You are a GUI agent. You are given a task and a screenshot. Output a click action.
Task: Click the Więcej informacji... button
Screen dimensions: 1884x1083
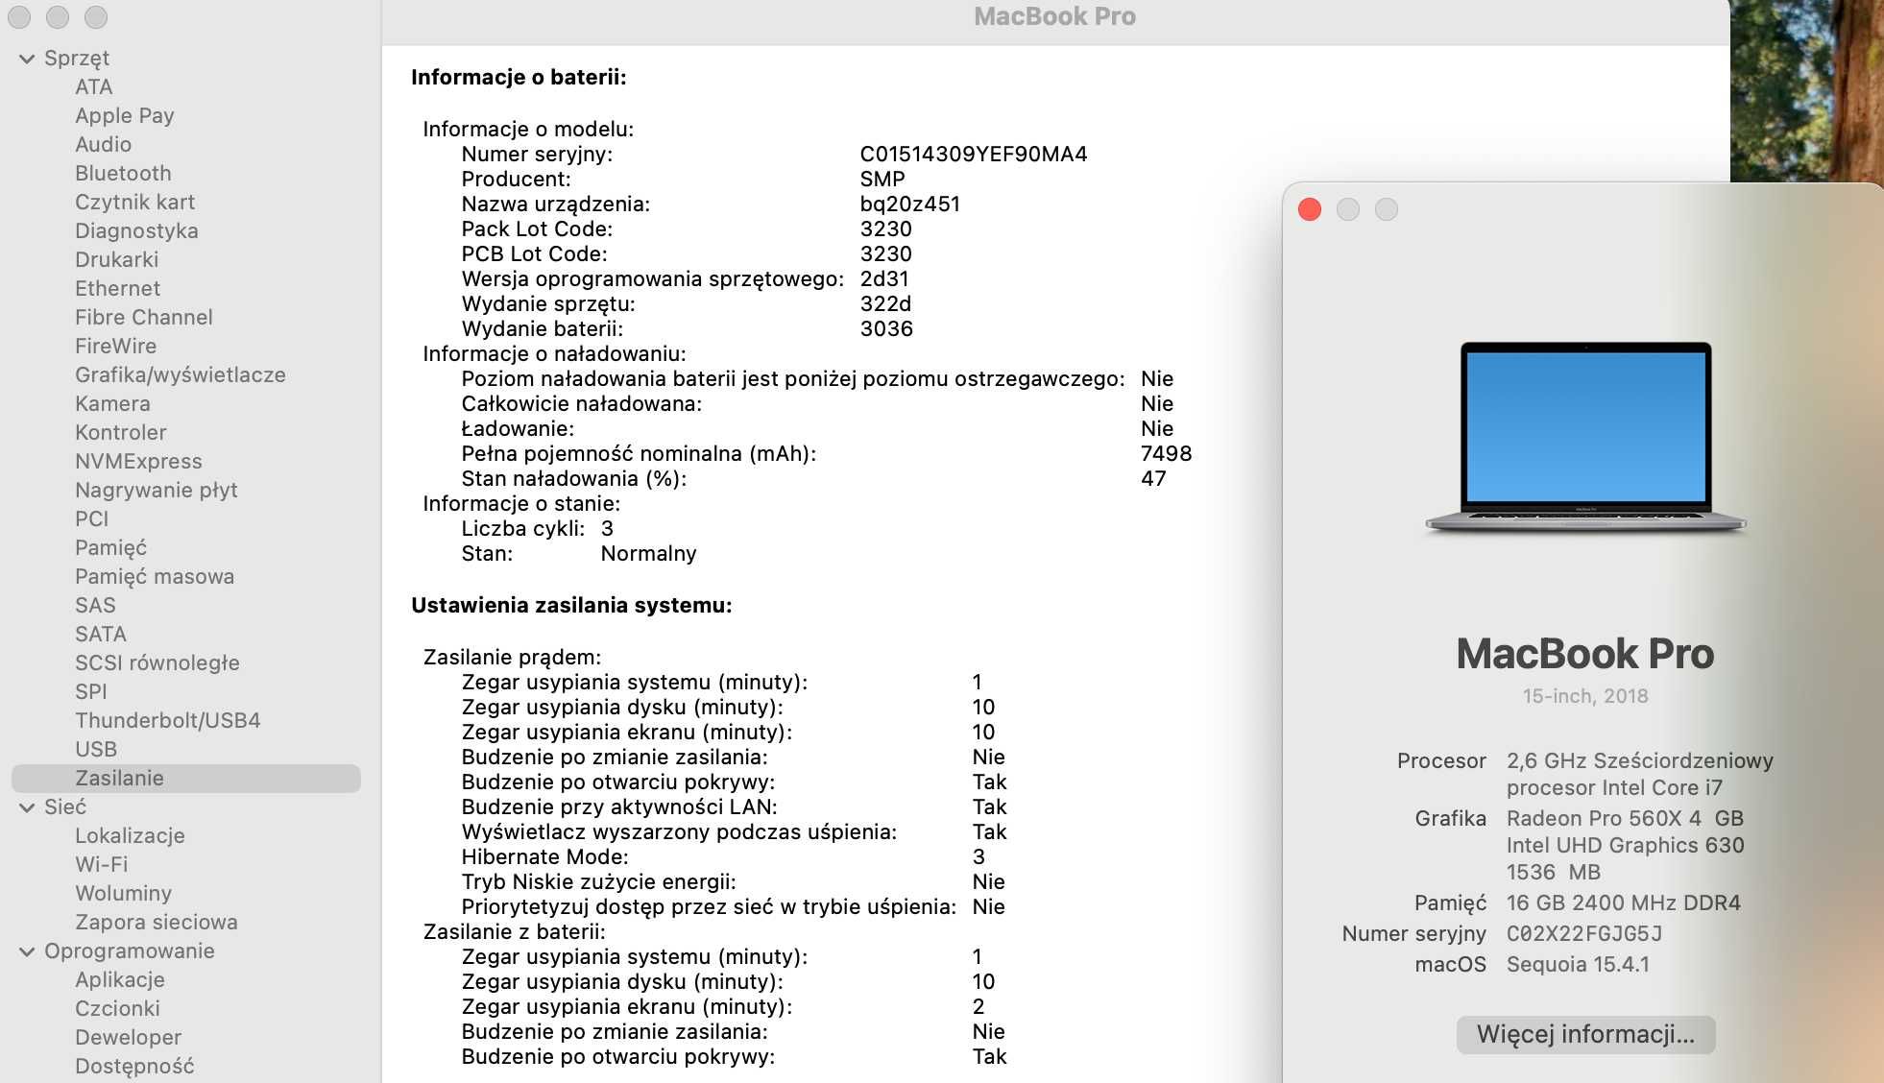pyautogui.click(x=1585, y=1034)
